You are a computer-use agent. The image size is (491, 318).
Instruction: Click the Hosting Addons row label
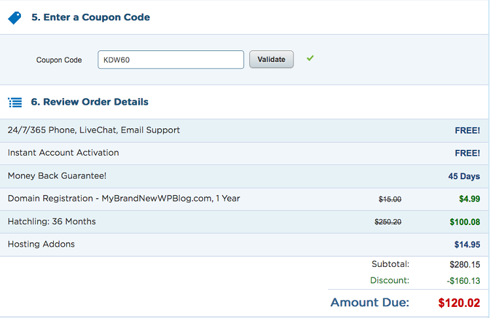(41, 244)
